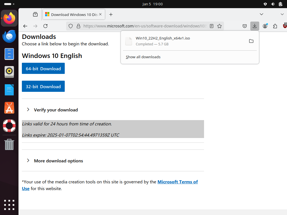This screenshot has height=215, width=287.
Task: Open Microsoft Terms of Use link
Action: [x=177, y=182]
